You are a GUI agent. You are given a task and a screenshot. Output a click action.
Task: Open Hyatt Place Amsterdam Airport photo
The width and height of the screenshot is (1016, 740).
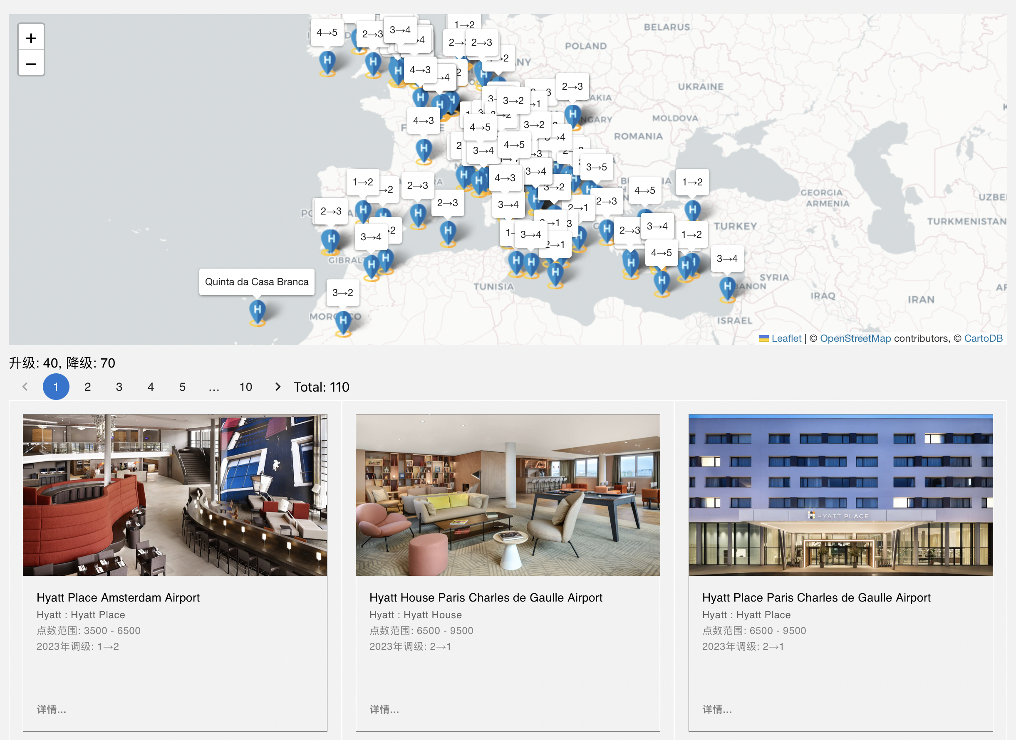pyautogui.click(x=175, y=495)
